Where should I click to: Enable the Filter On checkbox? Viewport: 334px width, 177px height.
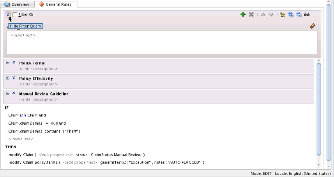[x=15, y=15]
